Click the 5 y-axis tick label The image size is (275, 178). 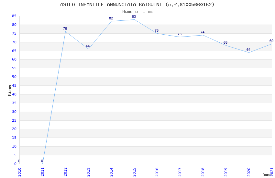15,155
